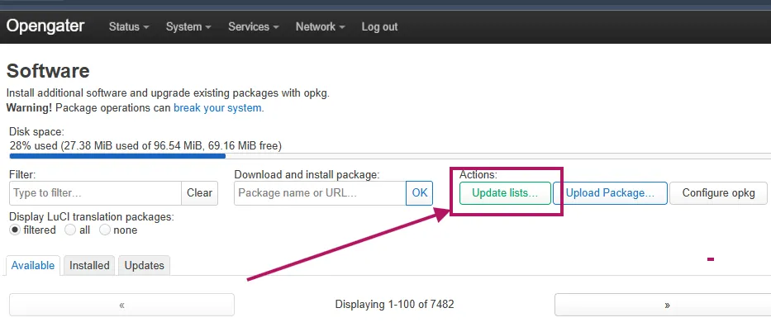Click the Software page heading
The image size is (771, 327).
48,71
